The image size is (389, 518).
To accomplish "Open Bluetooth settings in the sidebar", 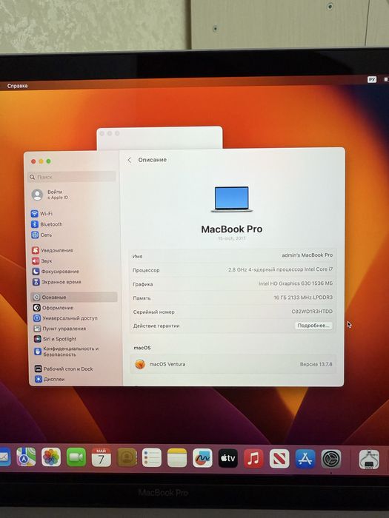I will coord(47,224).
